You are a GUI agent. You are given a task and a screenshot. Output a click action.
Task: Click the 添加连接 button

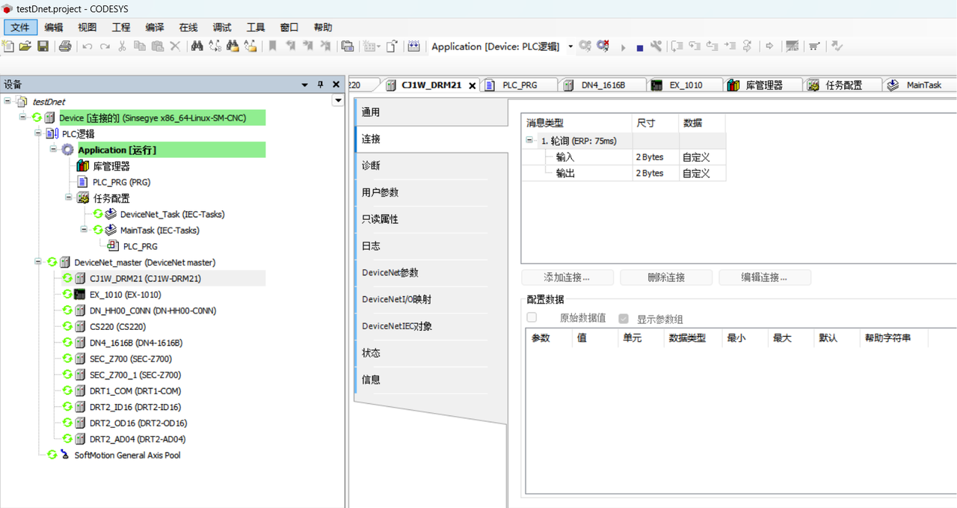pyautogui.click(x=567, y=278)
